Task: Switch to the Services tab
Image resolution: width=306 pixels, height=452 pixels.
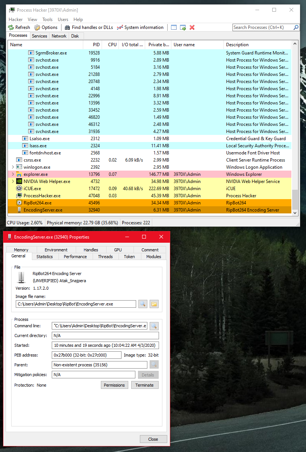Action: [x=39, y=36]
